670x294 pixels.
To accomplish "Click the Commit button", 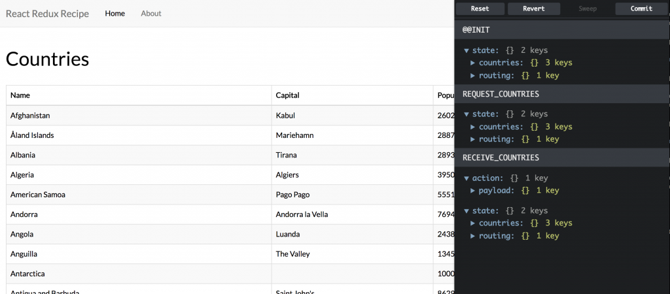I will click(641, 8).
